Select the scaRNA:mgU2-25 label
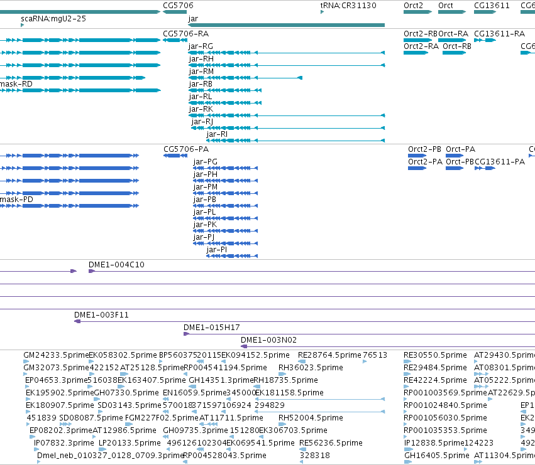The width and height of the screenshot is (535, 465). (x=53, y=18)
